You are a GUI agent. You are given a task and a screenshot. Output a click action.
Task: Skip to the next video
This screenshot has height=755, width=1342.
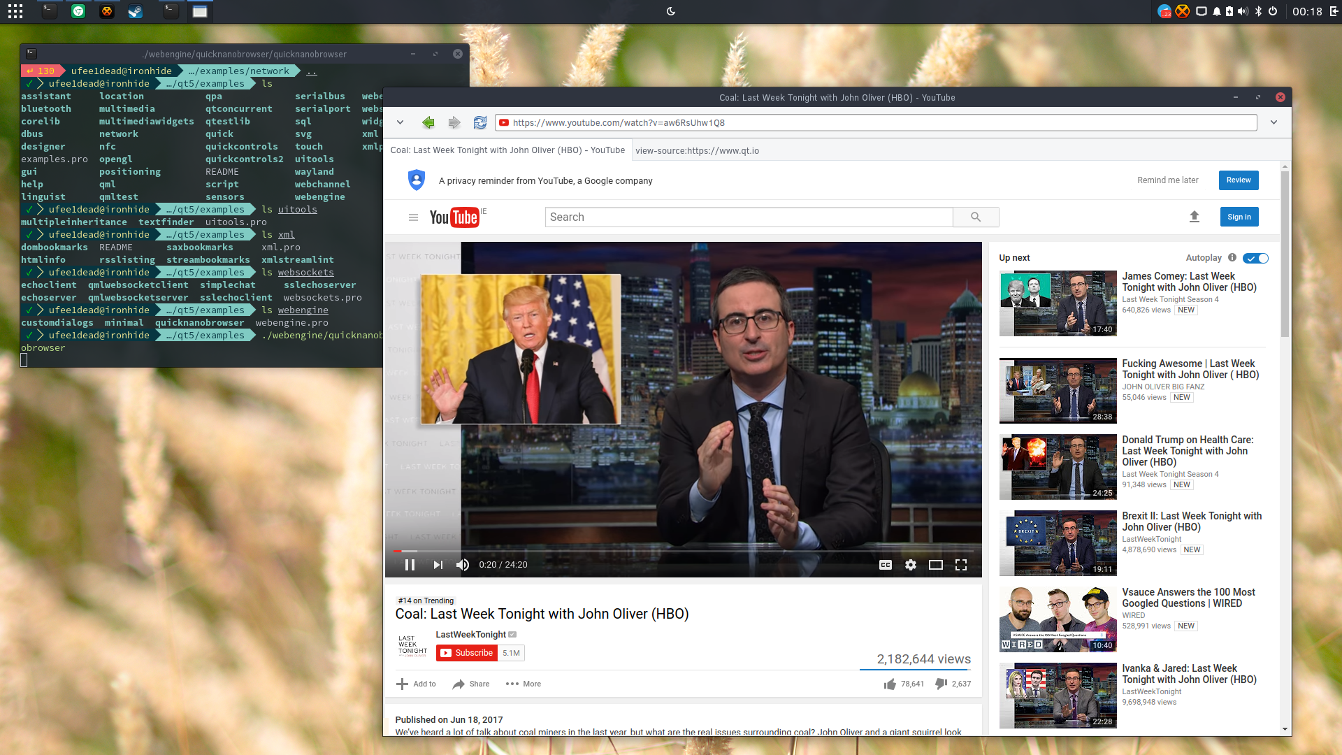coord(438,565)
